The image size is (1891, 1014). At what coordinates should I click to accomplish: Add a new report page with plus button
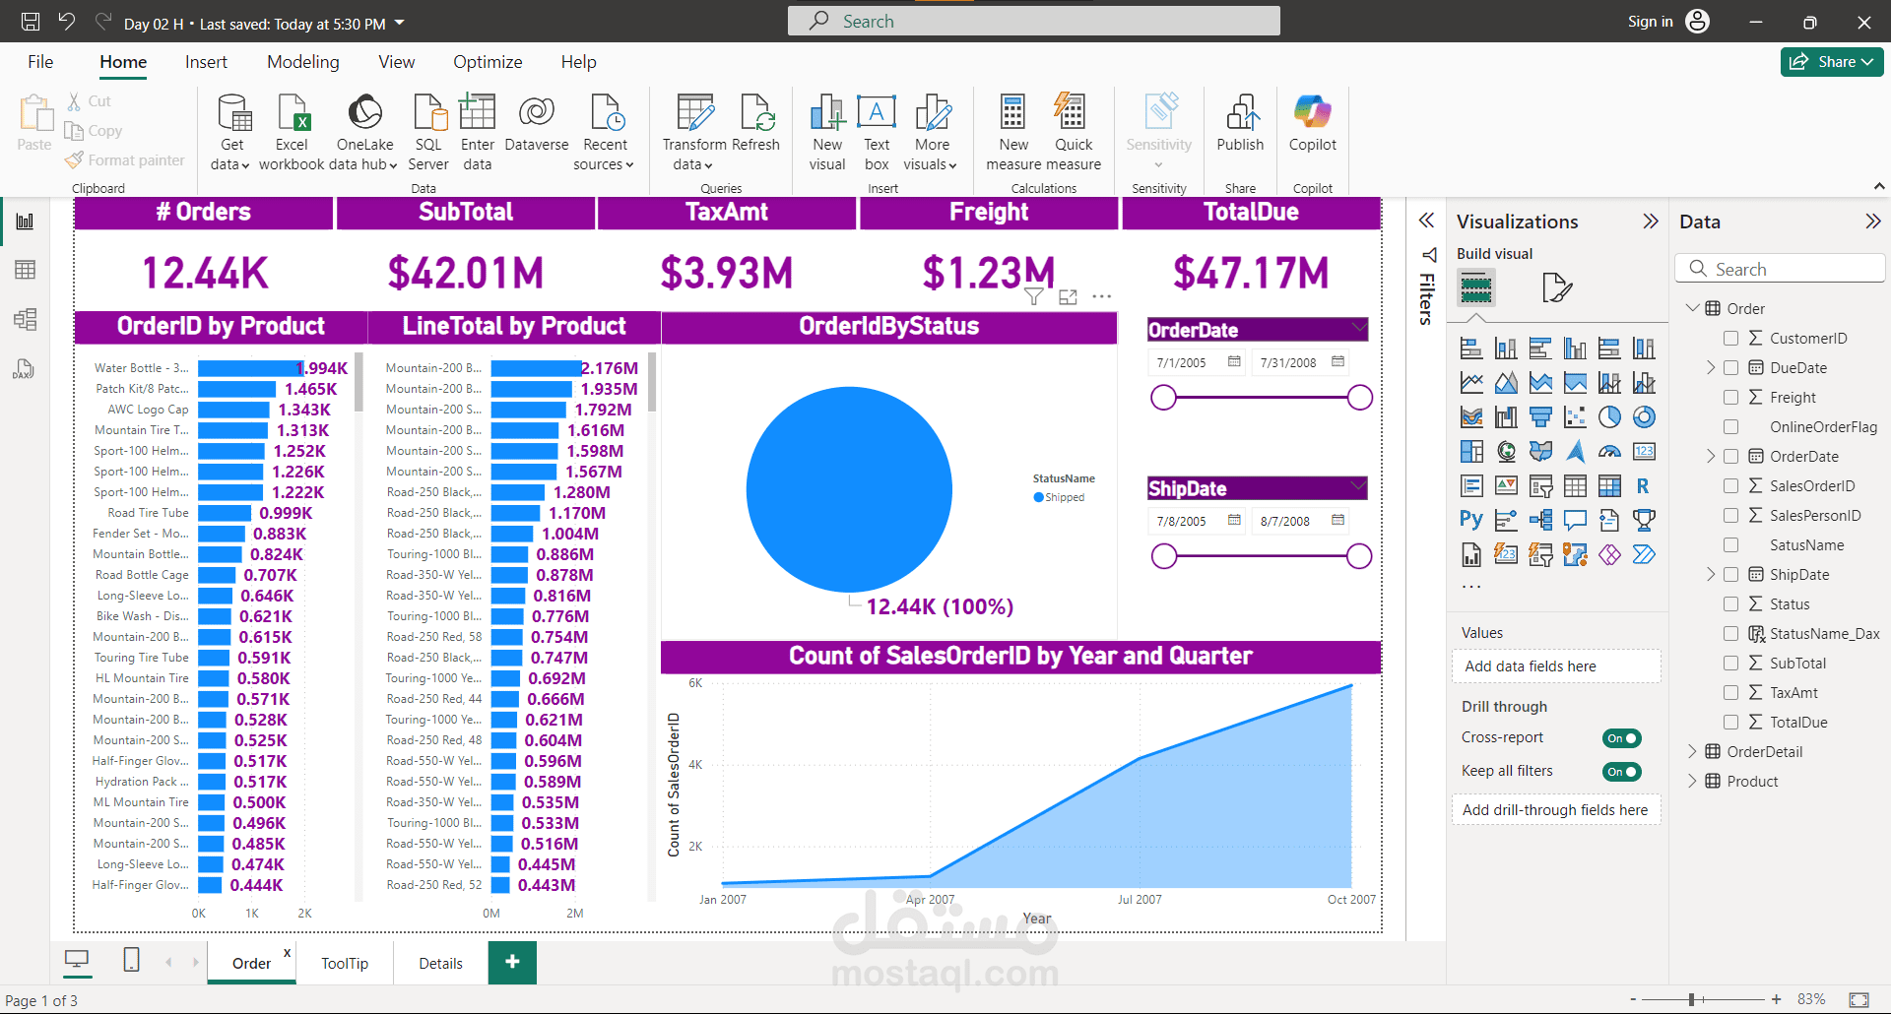coord(512,963)
